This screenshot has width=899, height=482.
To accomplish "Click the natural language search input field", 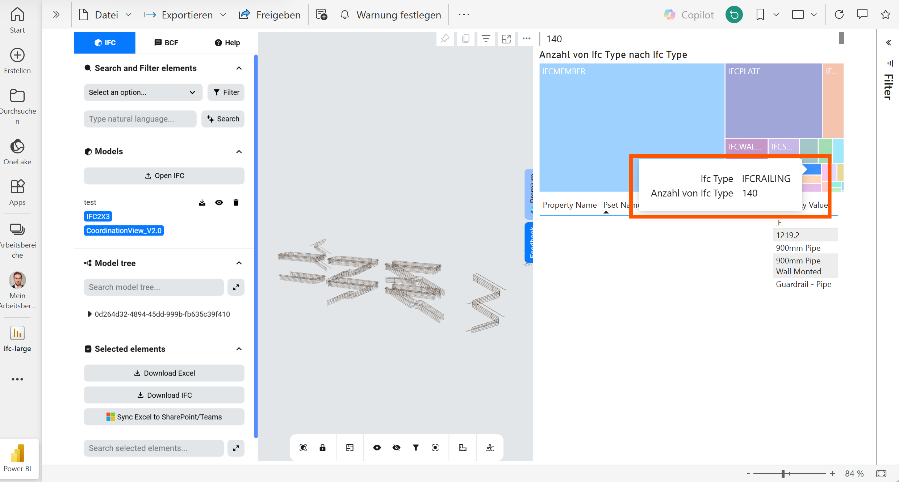I will 140,118.
